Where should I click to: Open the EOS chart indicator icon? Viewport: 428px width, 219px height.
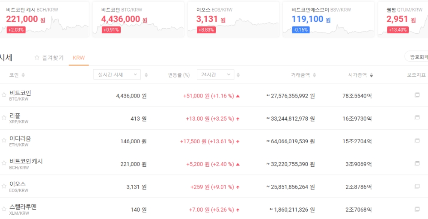coord(417,186)
